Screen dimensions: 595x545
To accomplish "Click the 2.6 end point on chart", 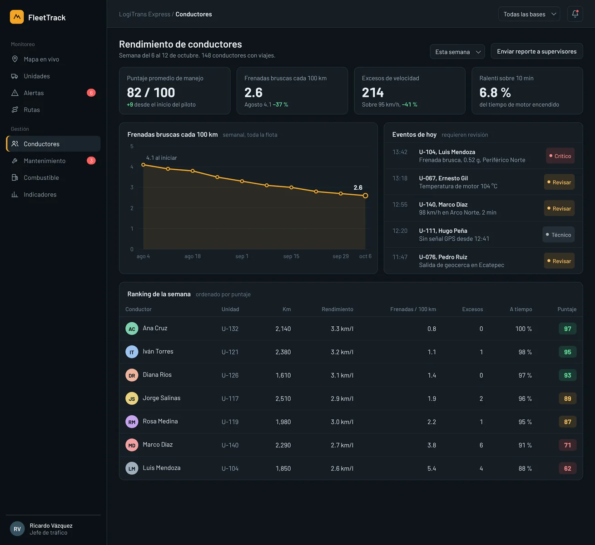I will (x=365, y=196).
